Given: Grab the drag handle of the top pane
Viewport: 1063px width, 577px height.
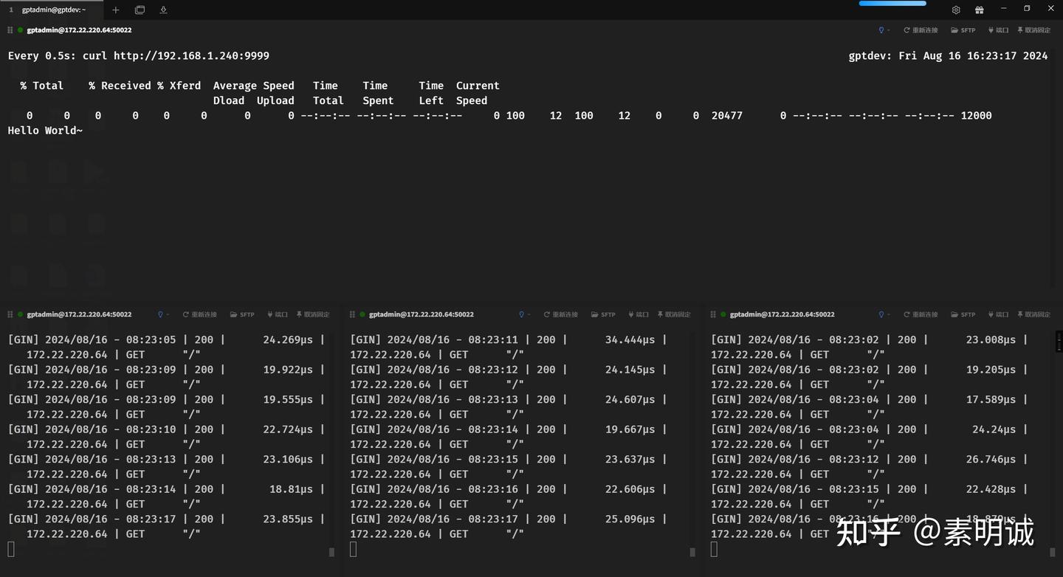Looking at the screenshot, I should point(10,30).
